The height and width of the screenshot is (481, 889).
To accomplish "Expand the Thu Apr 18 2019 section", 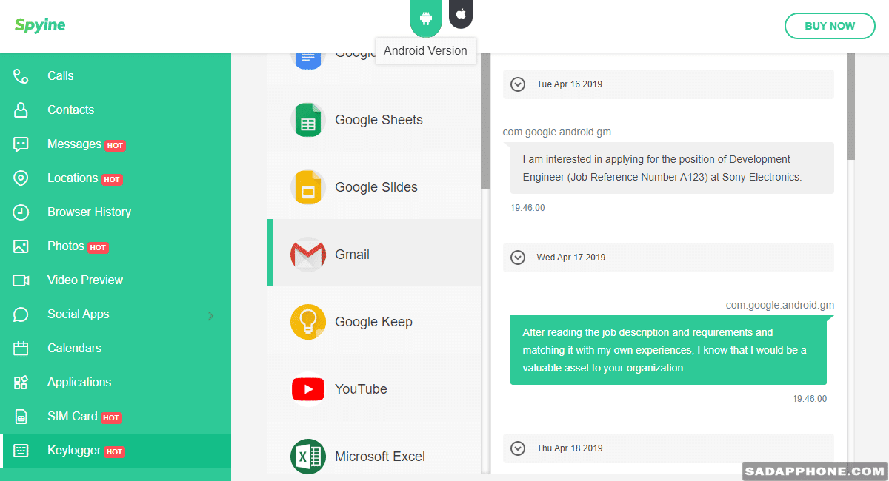I will coord(518,448).
